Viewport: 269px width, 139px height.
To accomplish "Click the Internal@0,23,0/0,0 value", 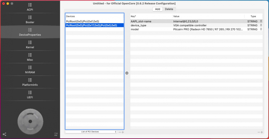I will [x=185, y=21].
